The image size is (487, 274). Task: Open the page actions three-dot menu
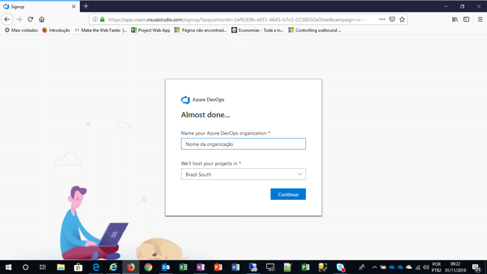382,19
